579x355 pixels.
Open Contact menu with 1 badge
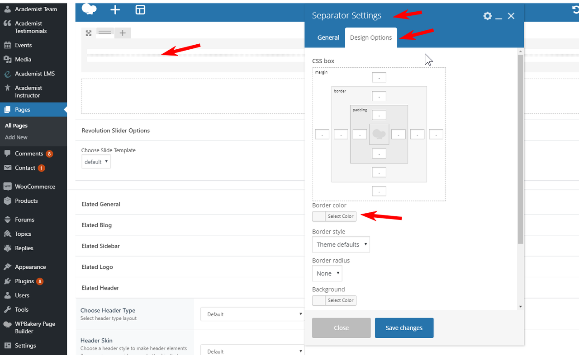click(x=33, y=168)
